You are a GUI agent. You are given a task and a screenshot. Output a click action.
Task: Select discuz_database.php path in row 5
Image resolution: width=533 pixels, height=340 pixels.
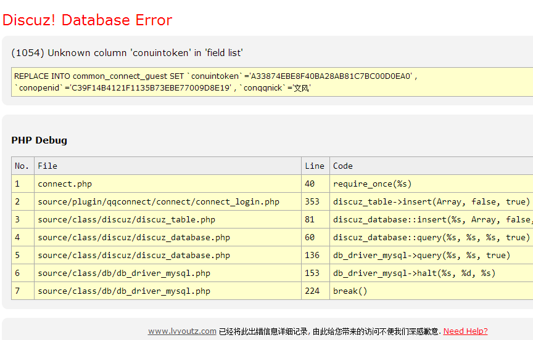[168, 255]
